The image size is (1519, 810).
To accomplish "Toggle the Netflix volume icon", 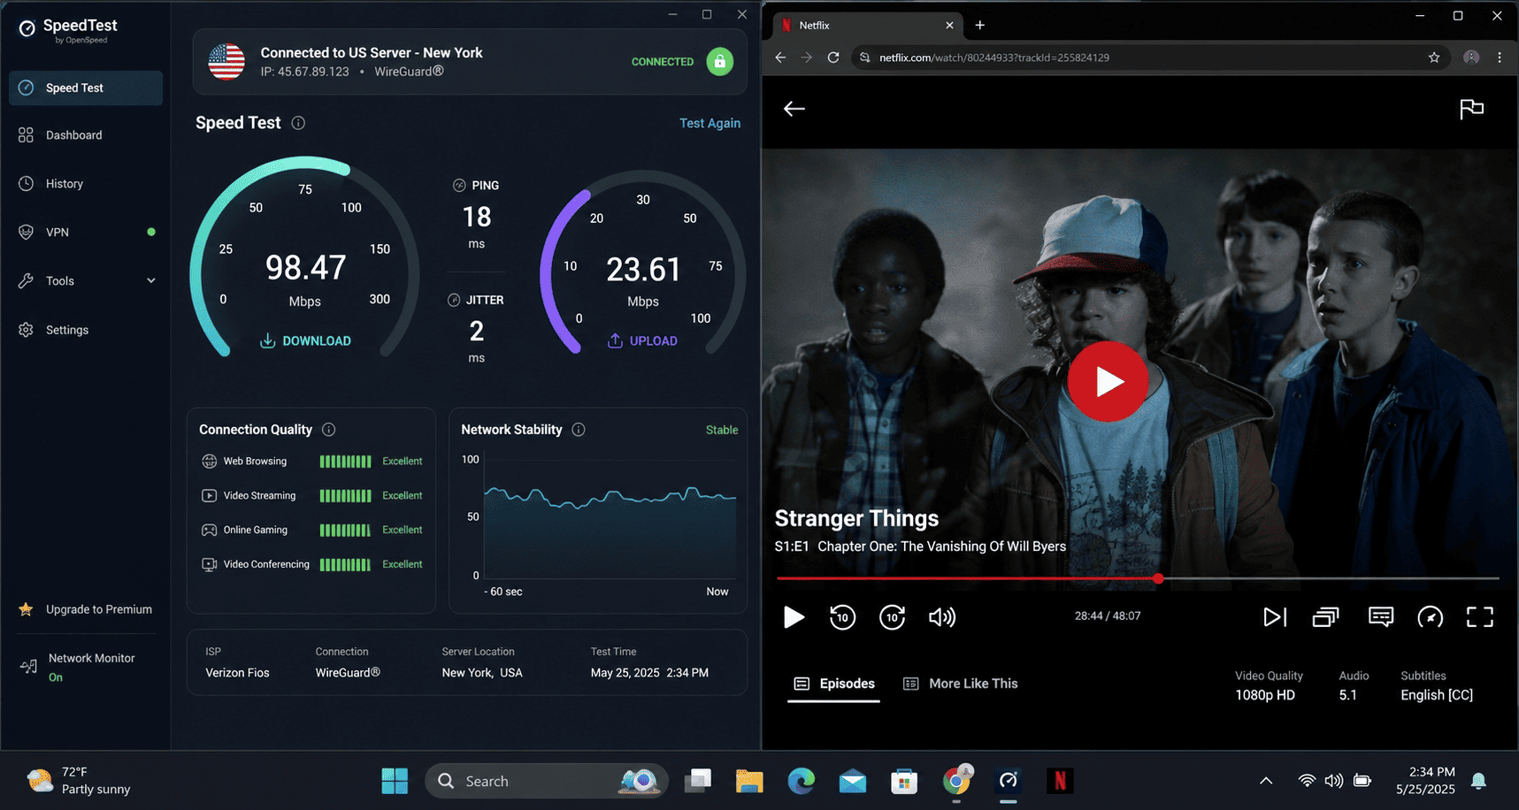I will (x=942, y=617).
